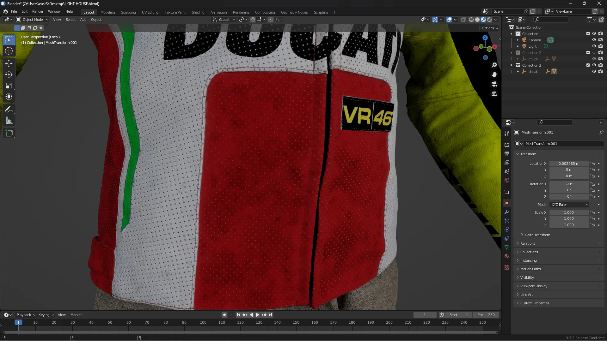Screen dimensions: 607x341
Task: Expand the Delta Transform section
Action: coord(537,235)
